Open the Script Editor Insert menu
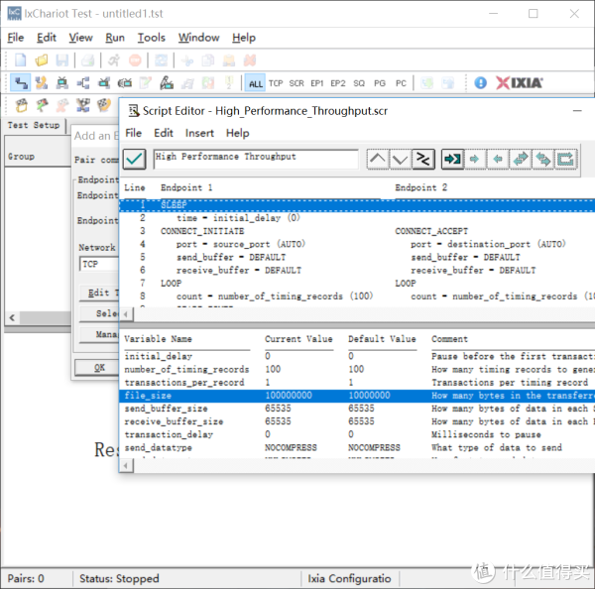The height and width of the screenshot is (589, 595). coord(199,133)
